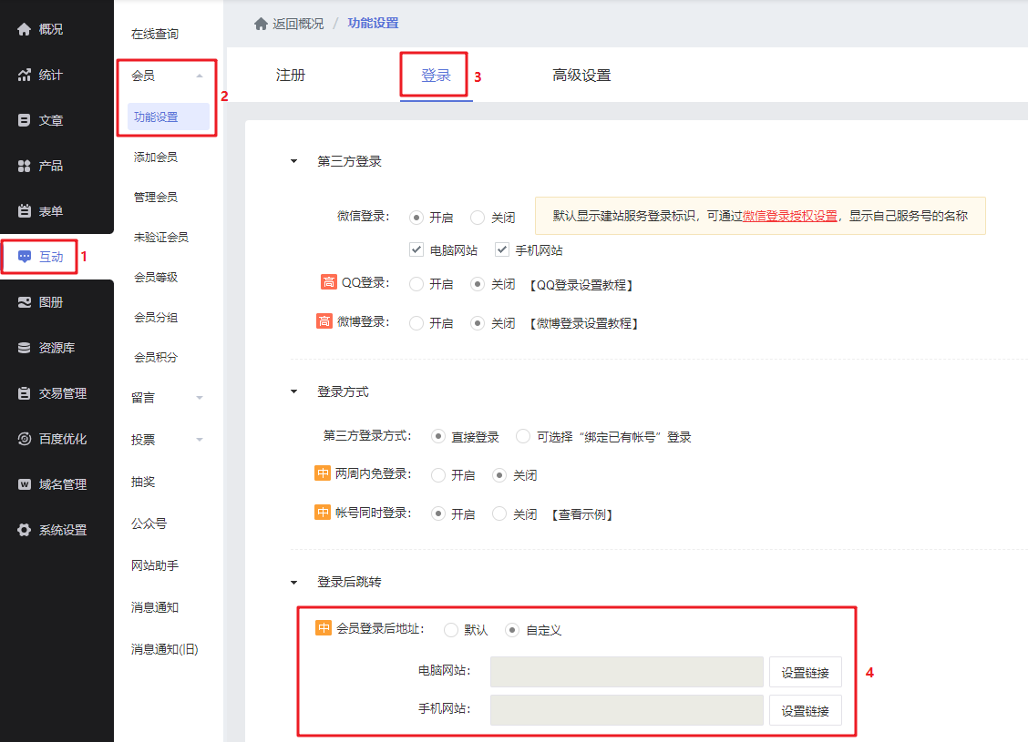This screenshot has width=1028, height=742.
Task: Select 关闭 radio for 微博登录
Action: 478,323
